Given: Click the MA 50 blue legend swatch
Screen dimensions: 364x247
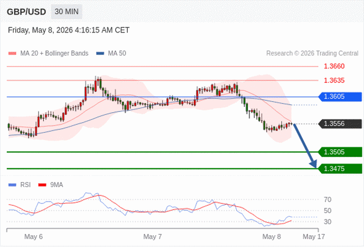Looking at the screenshot, I should [x=100, y=53].
